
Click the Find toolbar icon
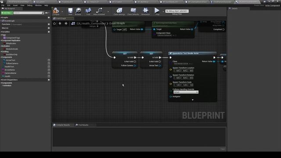pyautogui.click(x=88, y=11)
